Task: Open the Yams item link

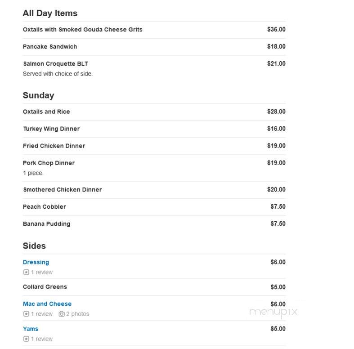Action: click(31, 329)
